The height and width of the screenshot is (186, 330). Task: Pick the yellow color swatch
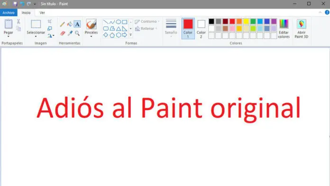tap(246, 21)
